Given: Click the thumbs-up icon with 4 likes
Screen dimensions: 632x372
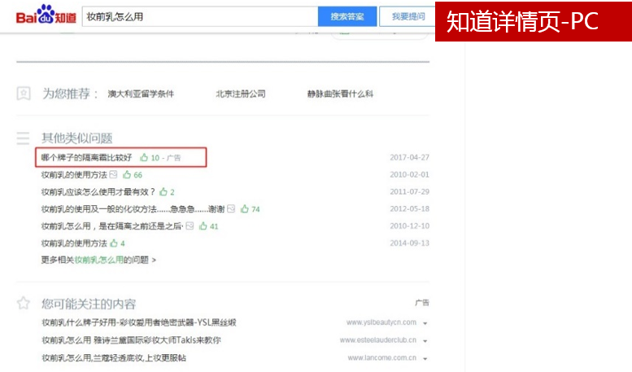Looking at the screenshot, I should click(x=114, y=243).
